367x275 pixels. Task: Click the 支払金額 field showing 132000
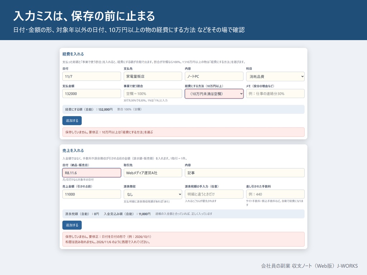click(91, 93)
